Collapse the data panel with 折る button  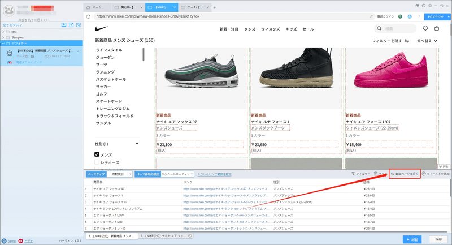pos(444,167)
